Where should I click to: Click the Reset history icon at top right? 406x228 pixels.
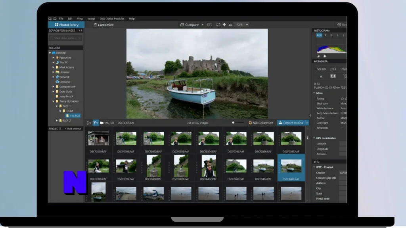[x=339, y=25]
